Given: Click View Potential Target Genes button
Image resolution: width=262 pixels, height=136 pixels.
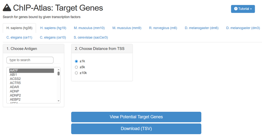Looking at the screenshot, I should (x=136, y=117).
